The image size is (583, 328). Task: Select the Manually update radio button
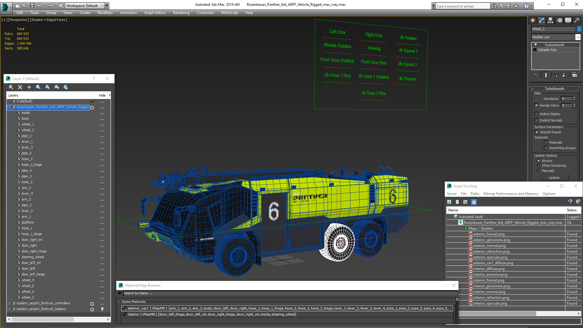[539, 171]
